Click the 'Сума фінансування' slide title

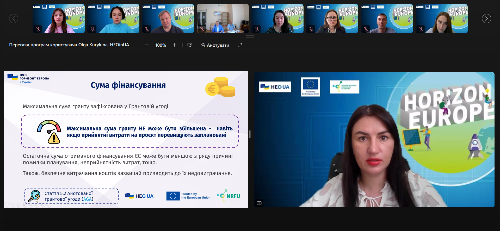click(x=128, y=85)
